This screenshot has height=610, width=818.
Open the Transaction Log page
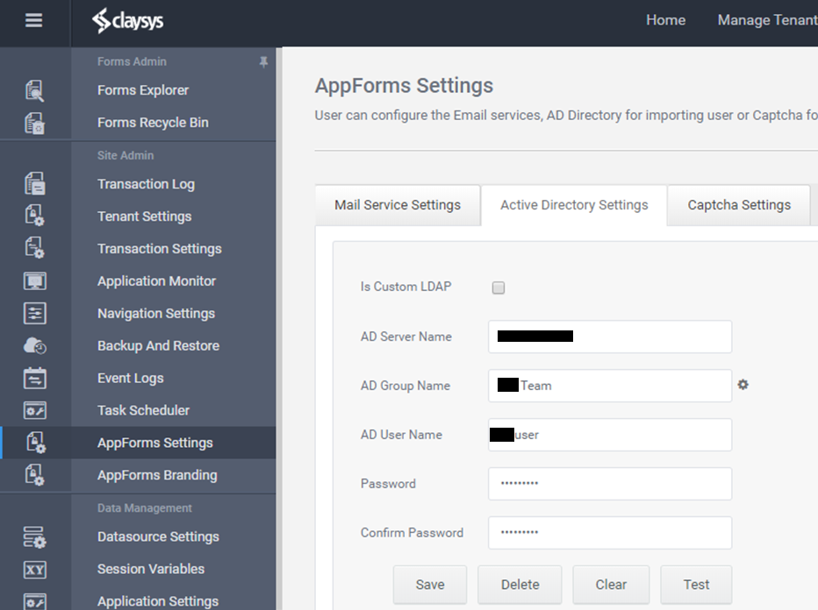(146, 184)
